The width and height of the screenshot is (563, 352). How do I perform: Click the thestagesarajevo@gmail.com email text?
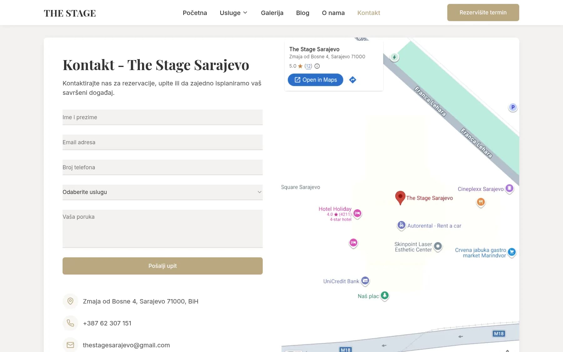pyautogui.click(x=126, y=345)
